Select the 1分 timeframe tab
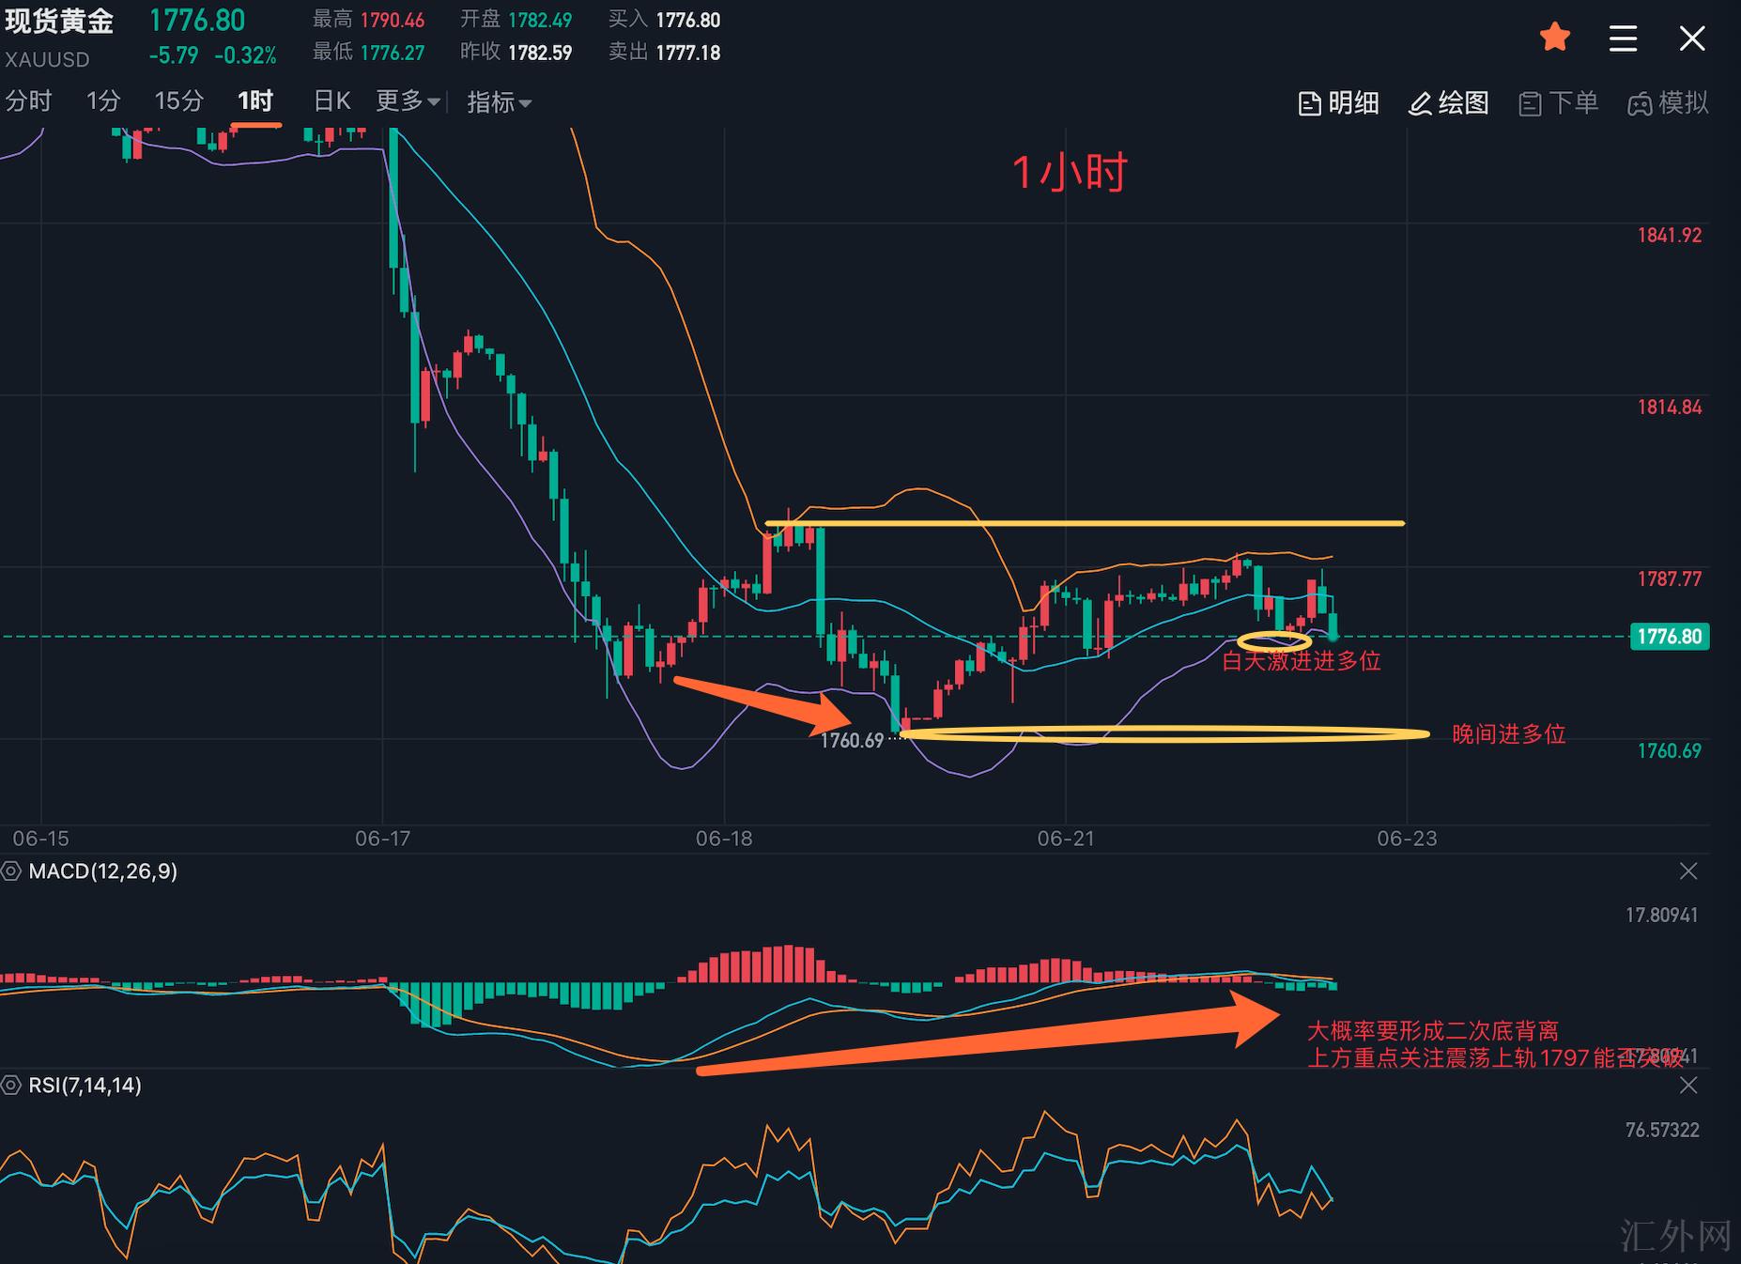Viewport: 1741px width, 1264px height. click(x=103, y=101)
